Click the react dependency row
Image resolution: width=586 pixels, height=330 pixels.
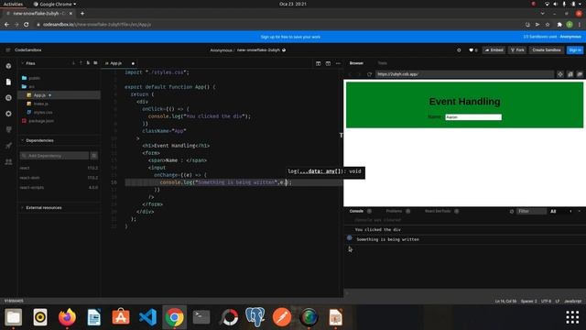point(59,168)
